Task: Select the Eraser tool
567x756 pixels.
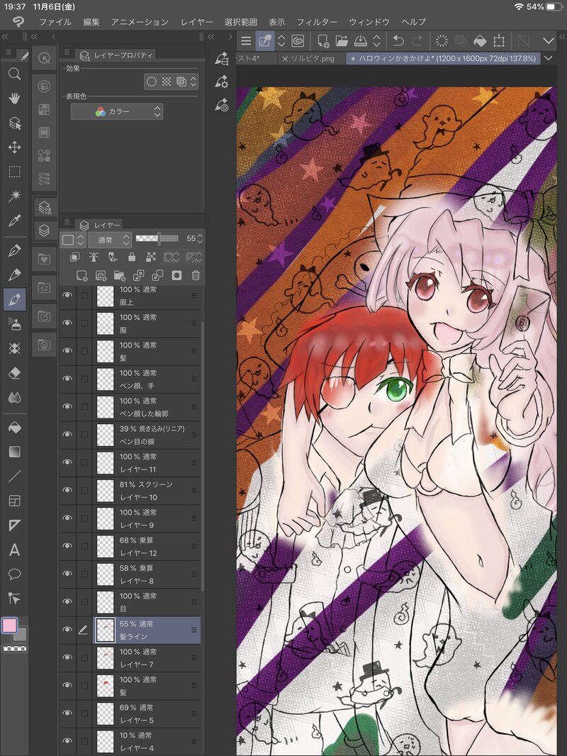Action: click(x=14, y=373)
